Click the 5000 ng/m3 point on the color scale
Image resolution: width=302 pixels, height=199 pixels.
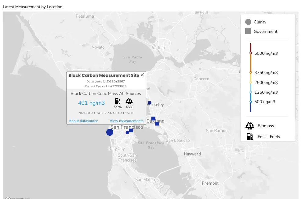click(x=251, y=53)
